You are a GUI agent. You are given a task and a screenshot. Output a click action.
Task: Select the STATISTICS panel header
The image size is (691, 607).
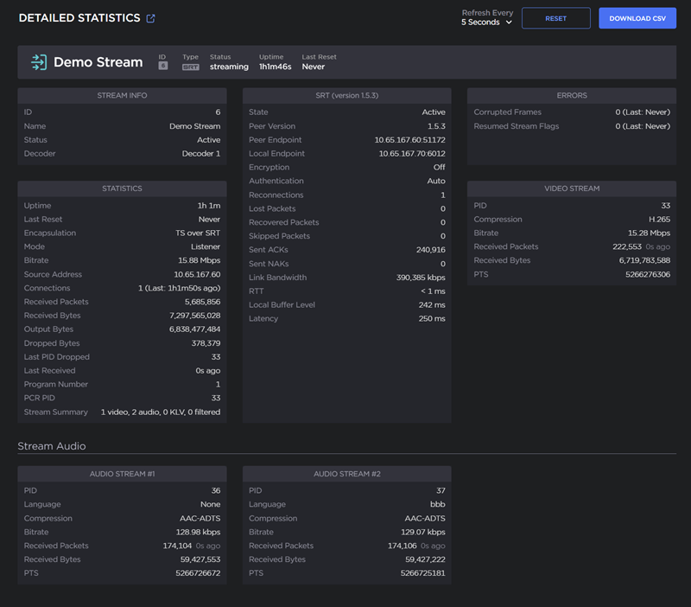[122, 188]
